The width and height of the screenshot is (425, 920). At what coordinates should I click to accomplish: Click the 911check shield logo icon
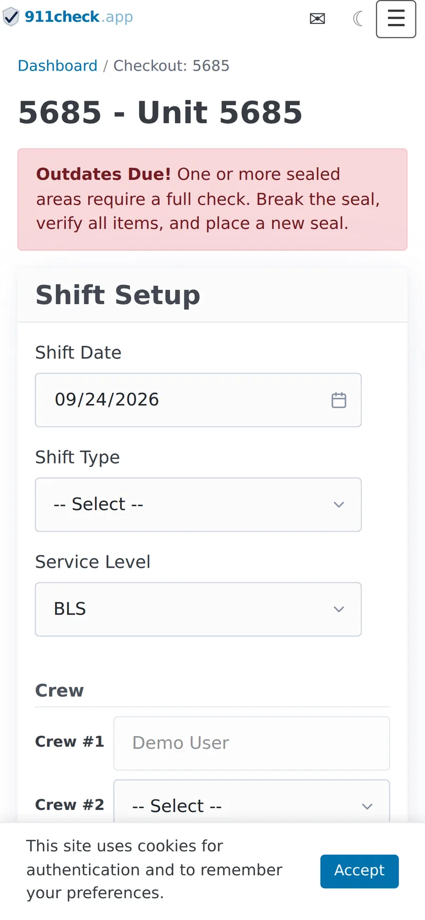11,17
